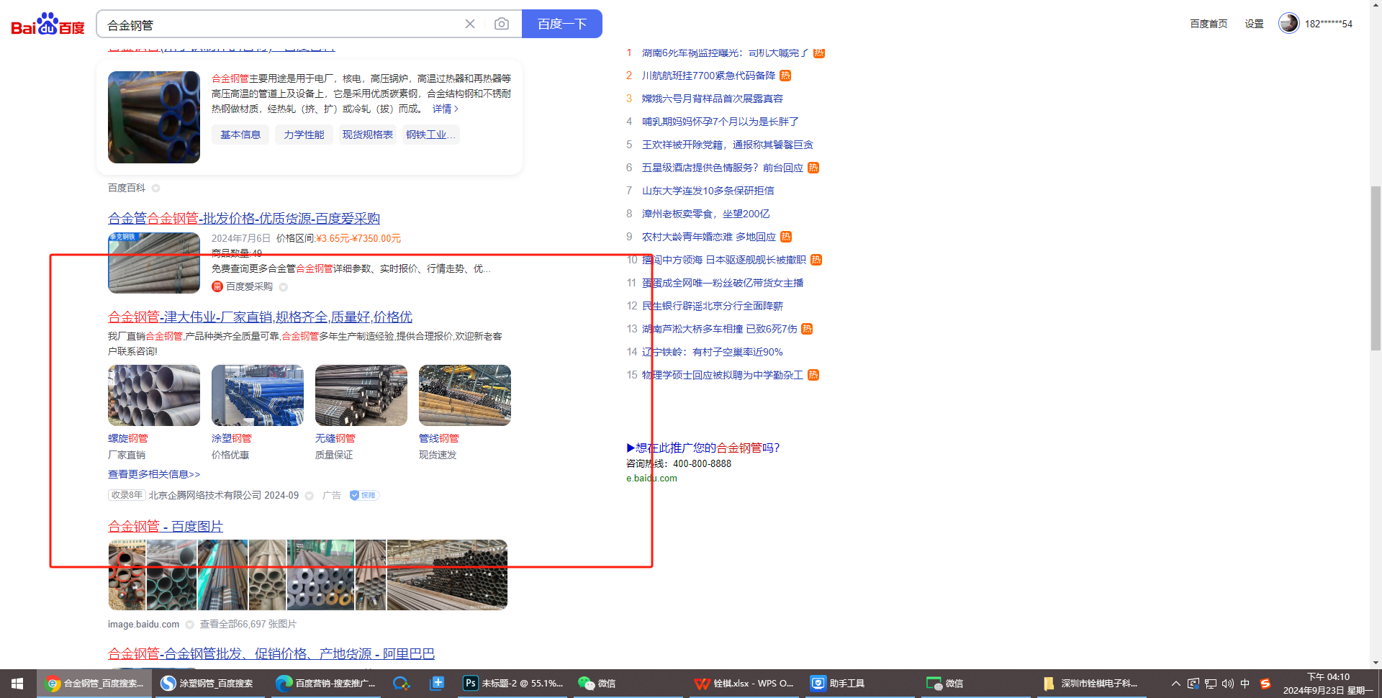Screen dimensions: 1382x698
Task: Open hot search 漳州老板卖零食，坐望200亿
Action: click(x=706, y=214)
